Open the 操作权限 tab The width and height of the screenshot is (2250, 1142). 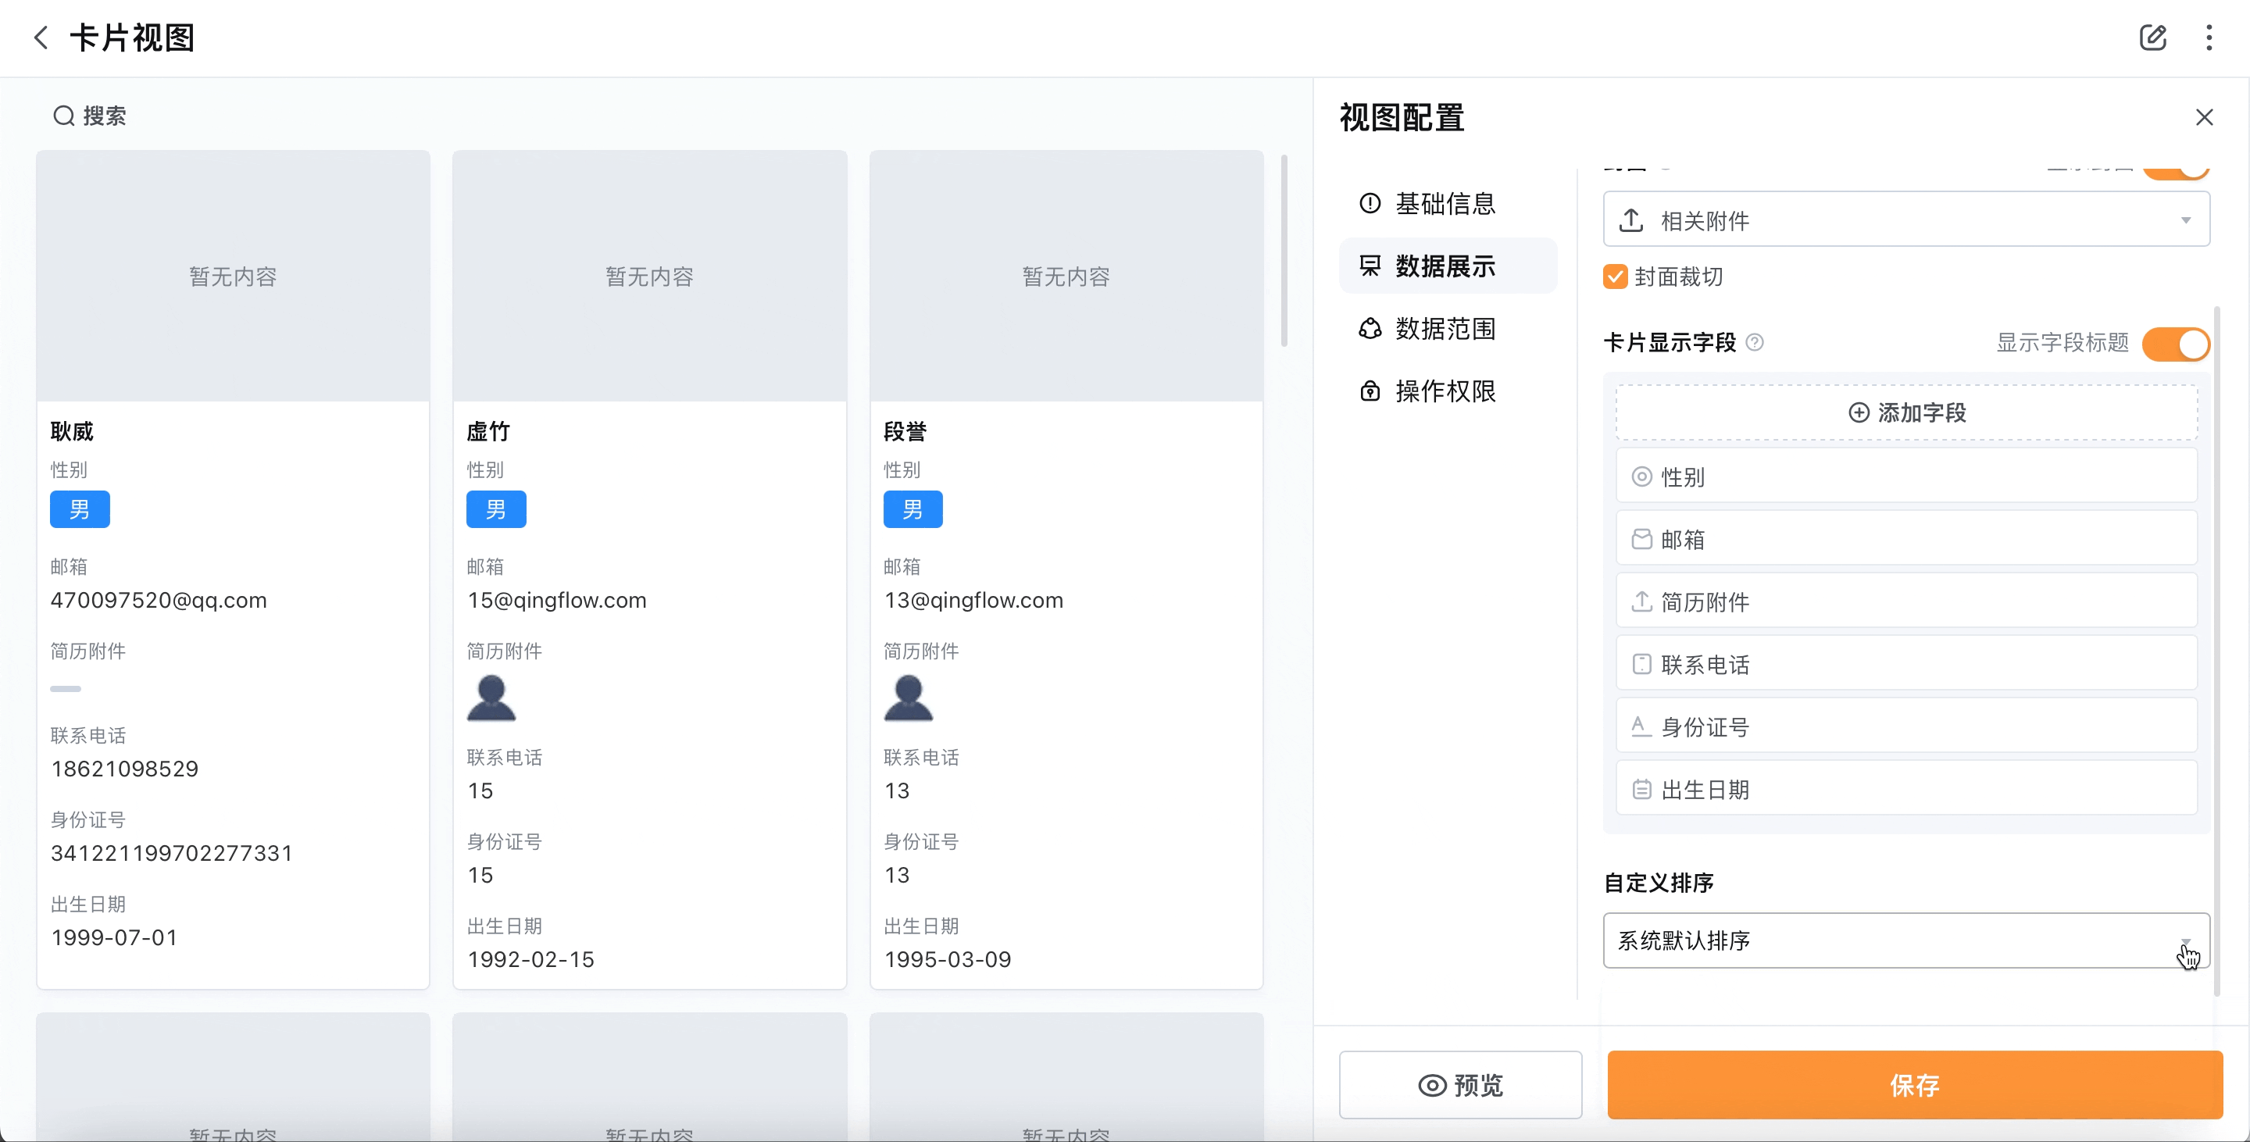[x=1448, y=391]
